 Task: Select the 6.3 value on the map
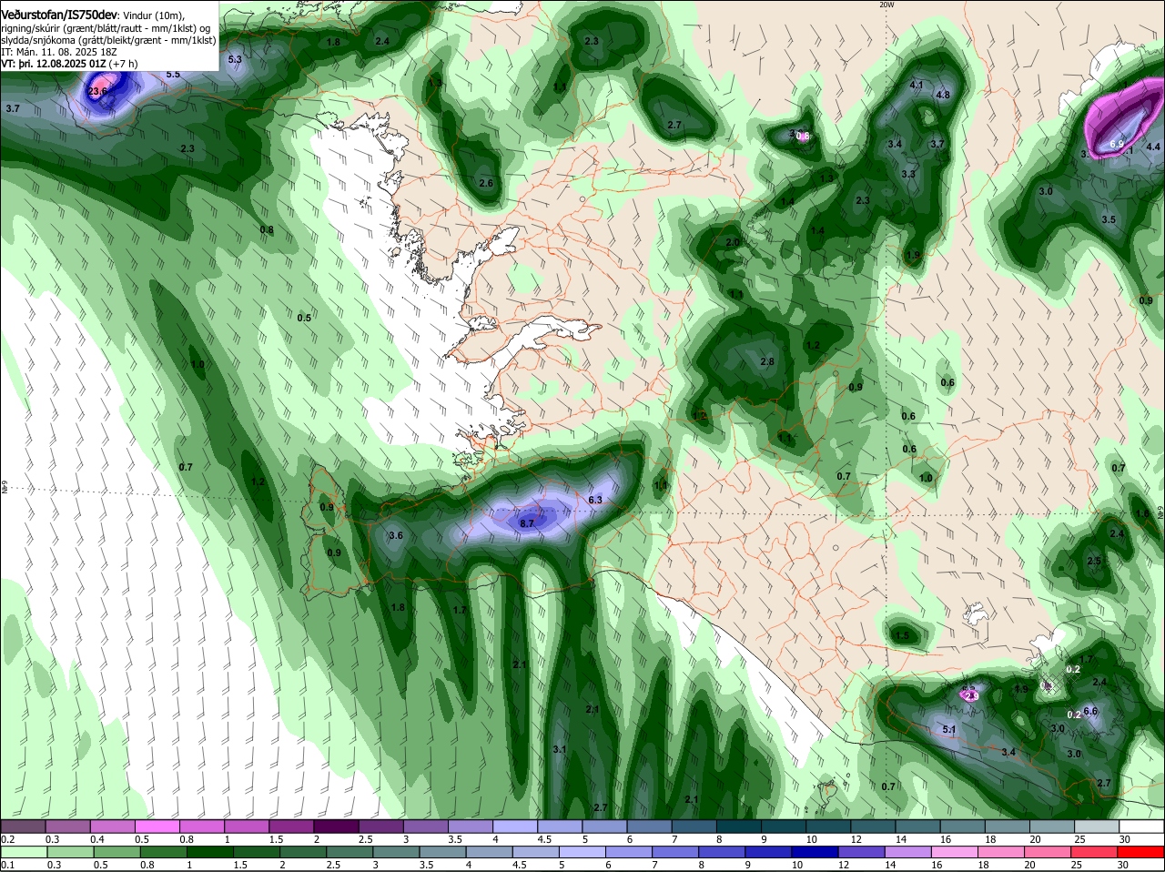[595, 500]
